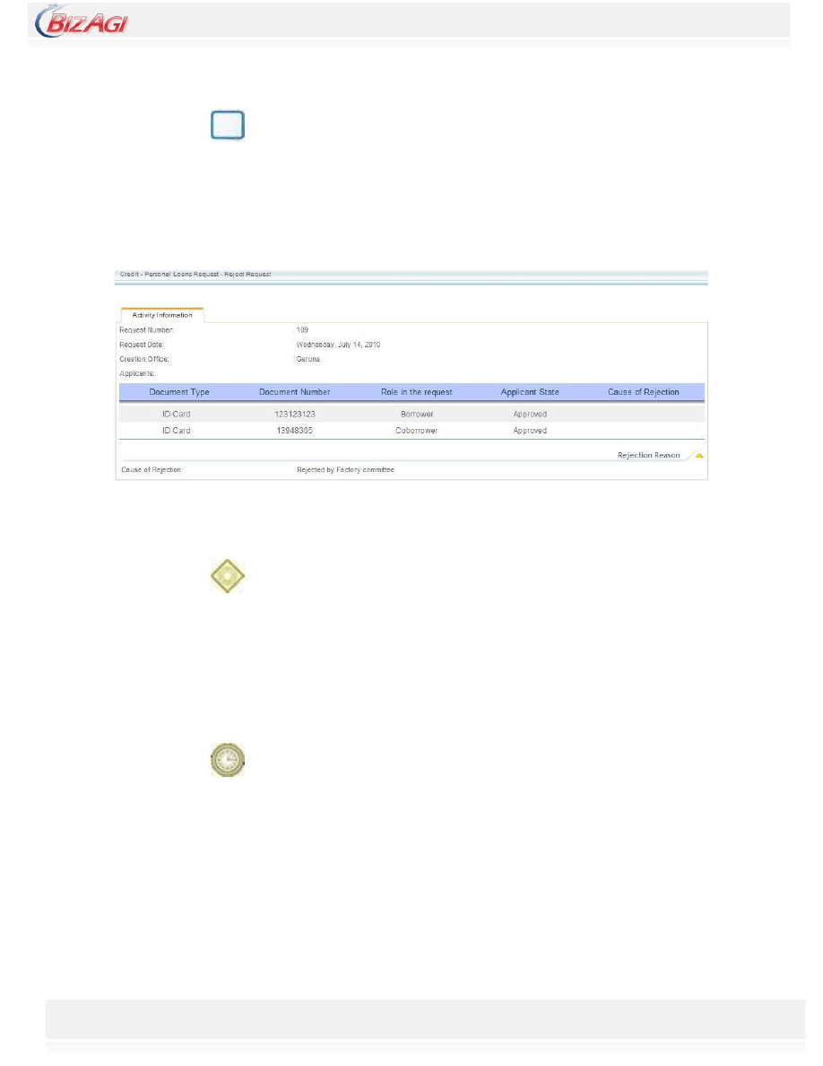
Task: Select the Borrower applicant row
Action: tap(416, 415)
